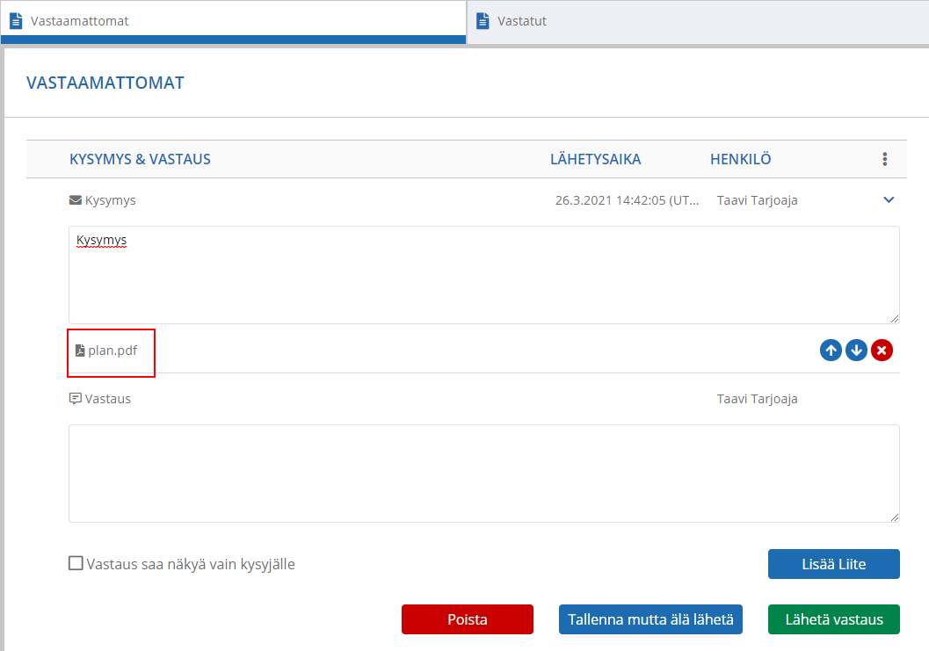Click Taavi Tarjoaja in the Kysymys row
The width and height of the screenshot is (929, 651).
click(758, 200)
